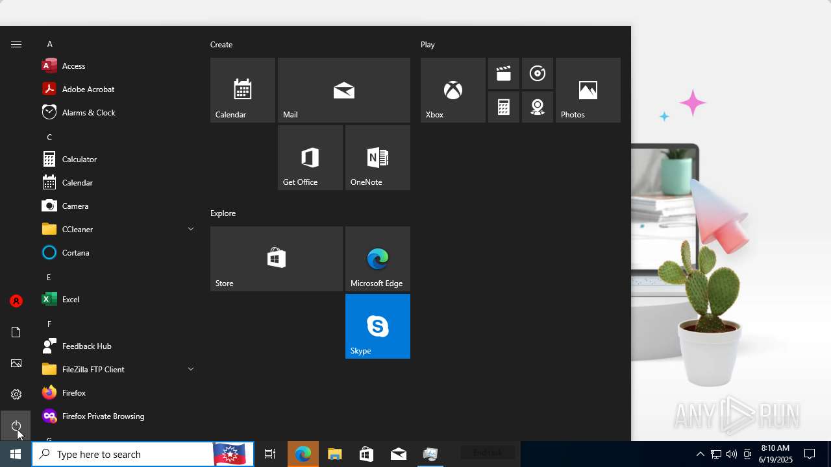831x467 pixels.
Task: Open the Store tile
Action: click(277, 259)
